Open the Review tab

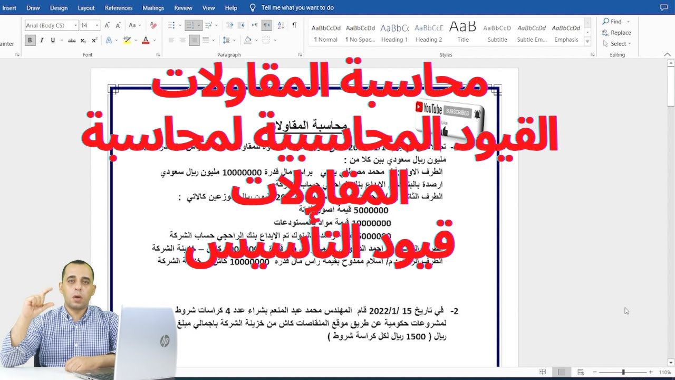pyautogui.click(x=183, y=8)
